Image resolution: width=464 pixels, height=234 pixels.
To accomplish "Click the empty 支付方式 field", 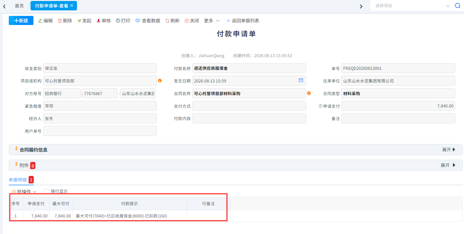I will [249, 106].
